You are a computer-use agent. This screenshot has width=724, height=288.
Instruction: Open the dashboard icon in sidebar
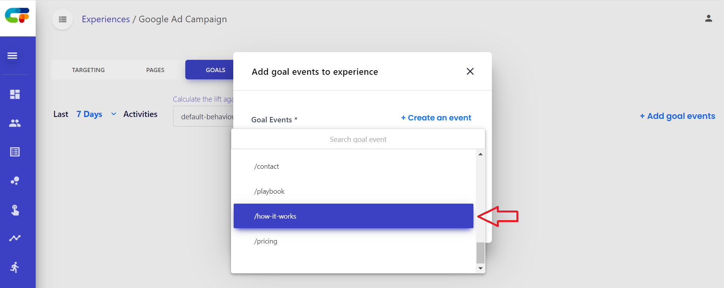click(15, 94)
